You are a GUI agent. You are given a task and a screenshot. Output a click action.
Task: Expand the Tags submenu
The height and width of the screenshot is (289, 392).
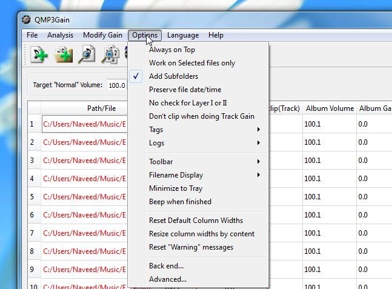[198, 130]
